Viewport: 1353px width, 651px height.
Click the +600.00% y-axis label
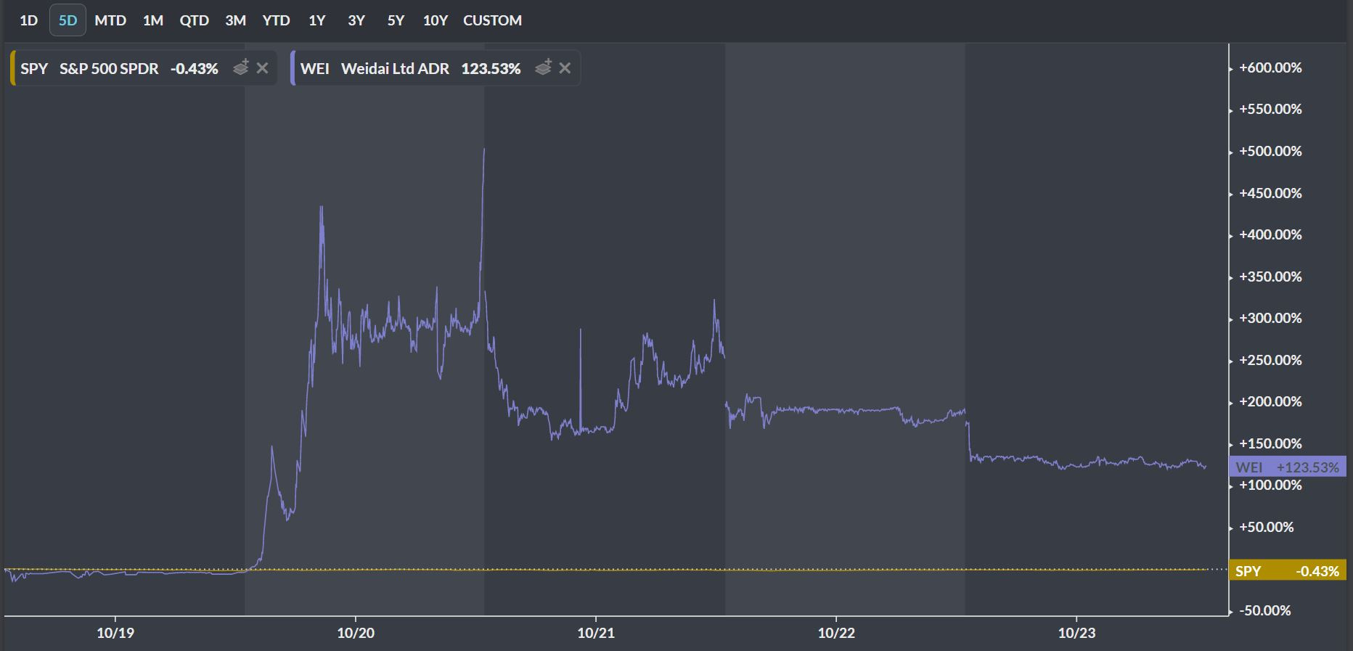pyautogui.click(x=1270, y=67)
